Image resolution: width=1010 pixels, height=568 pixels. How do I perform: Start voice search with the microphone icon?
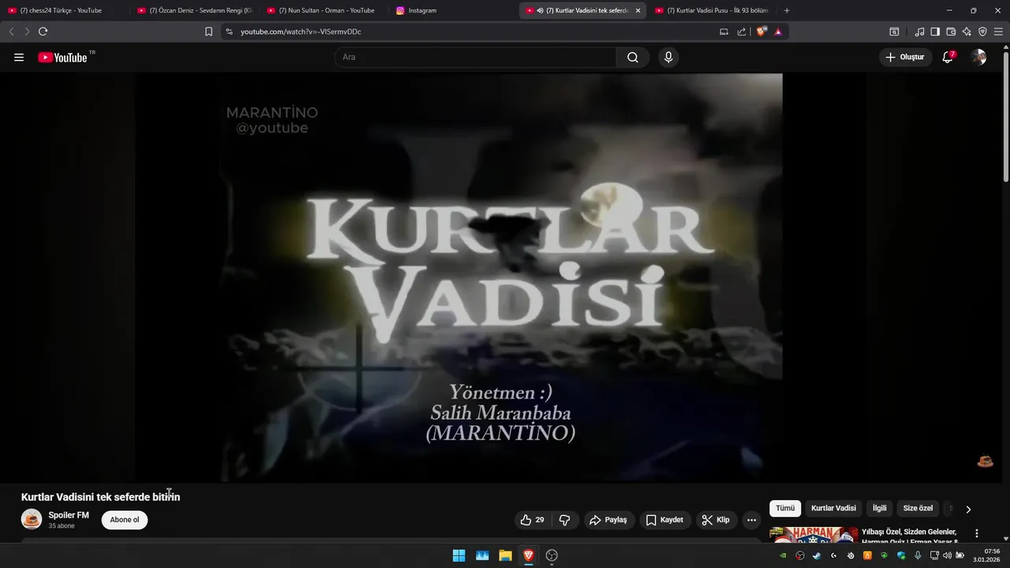click(x=668, y=58)
